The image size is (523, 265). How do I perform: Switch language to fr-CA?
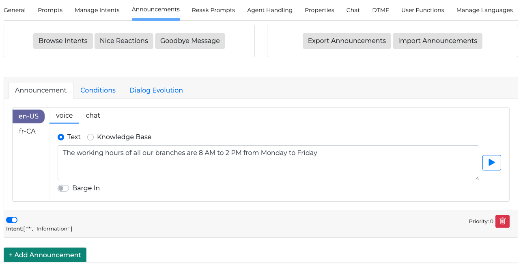tap(27, 131)
